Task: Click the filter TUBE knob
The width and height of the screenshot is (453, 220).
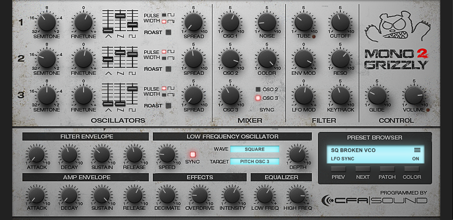Action: pos(304,22)
